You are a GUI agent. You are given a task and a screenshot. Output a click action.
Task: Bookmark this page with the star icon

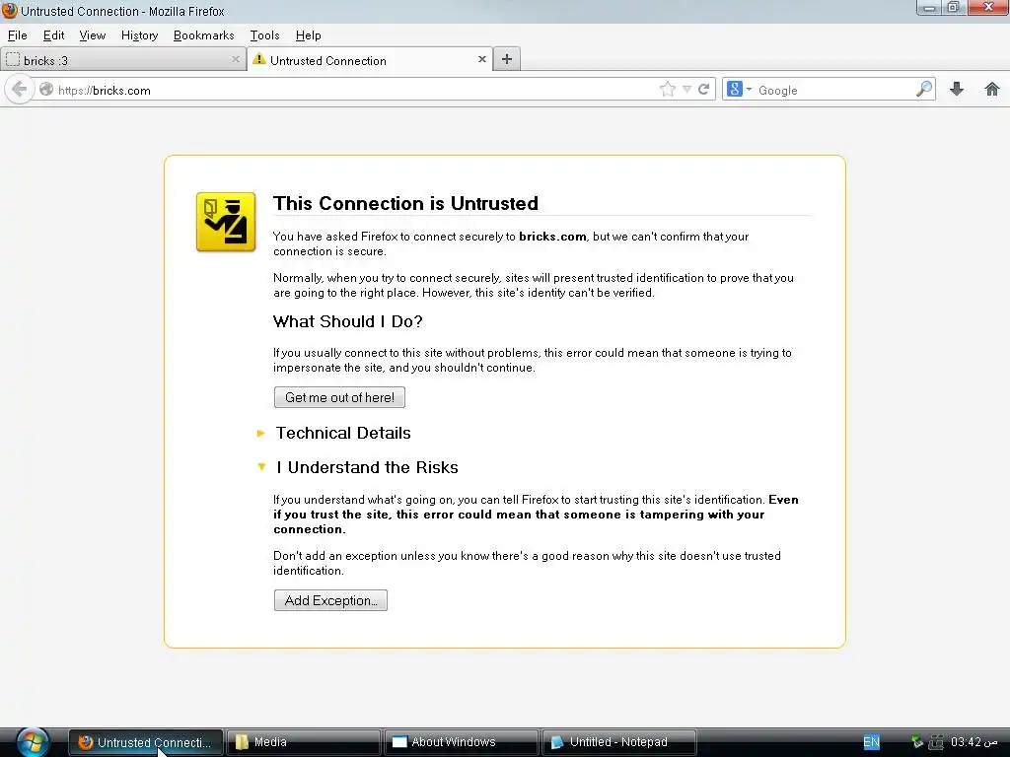point(668,90)
